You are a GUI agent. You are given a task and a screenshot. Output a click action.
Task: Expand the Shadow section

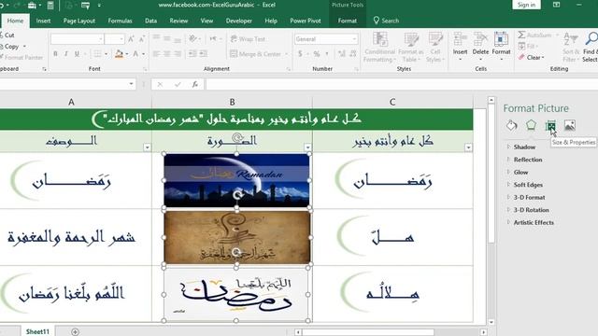pos(524,147)
